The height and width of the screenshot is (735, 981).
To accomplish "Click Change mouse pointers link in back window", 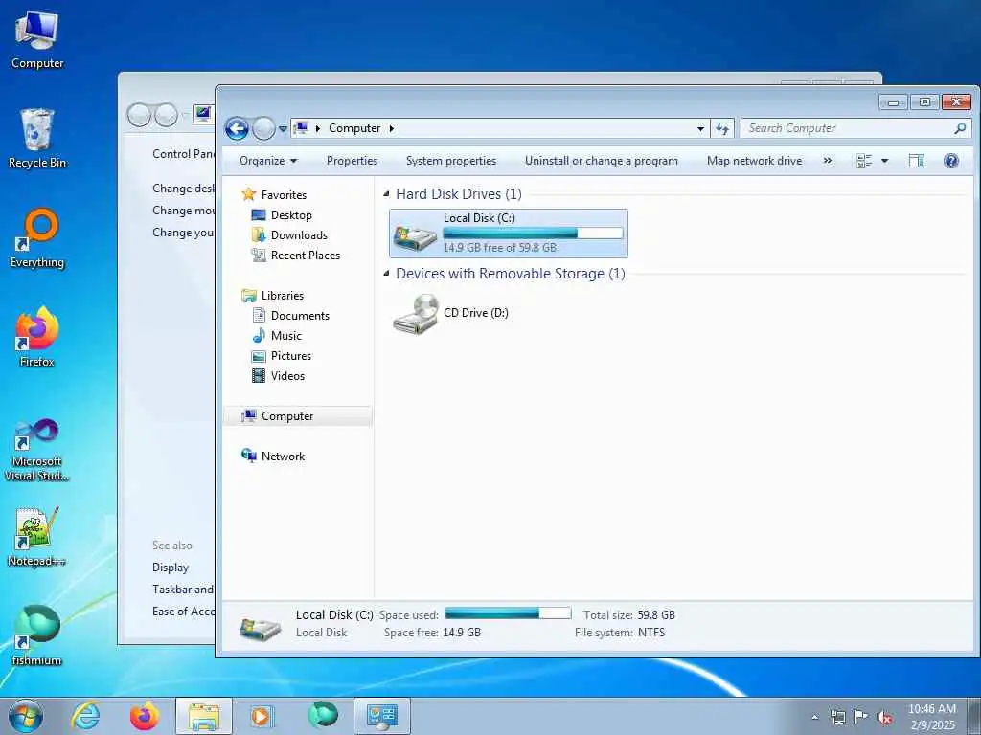I will pyautogui.click(x=183, y=210).
